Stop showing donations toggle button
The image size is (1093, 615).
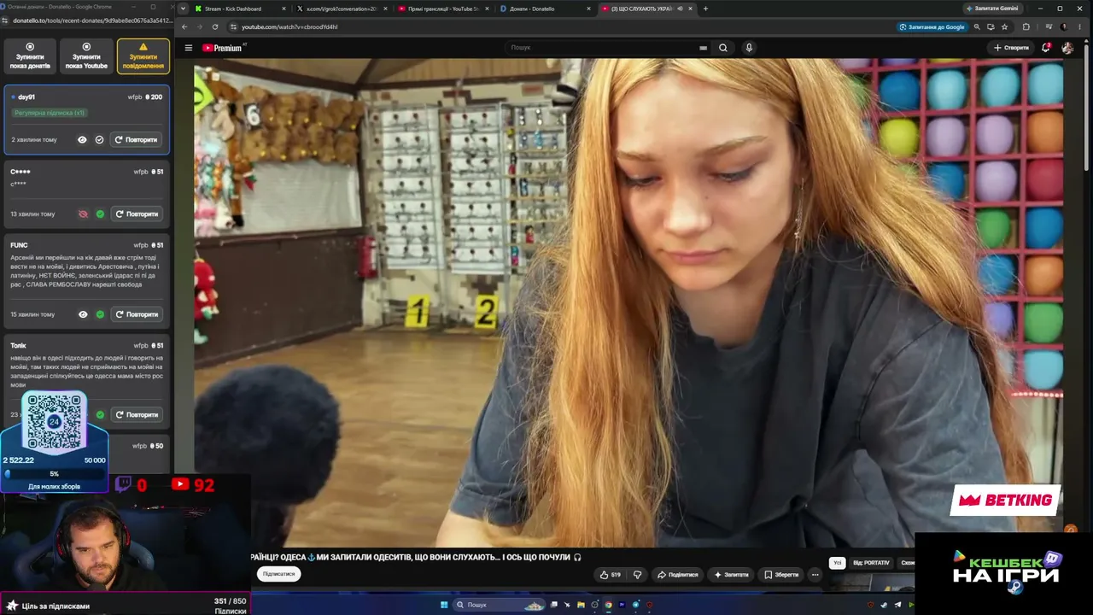[30, 56]
